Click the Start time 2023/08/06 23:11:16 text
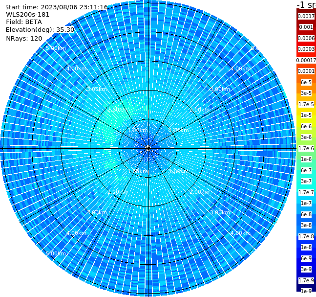 [56, 7]
